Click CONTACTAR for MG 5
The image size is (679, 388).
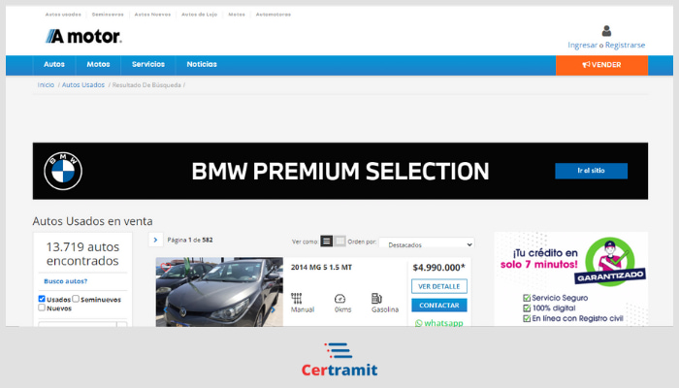[439, 306]
